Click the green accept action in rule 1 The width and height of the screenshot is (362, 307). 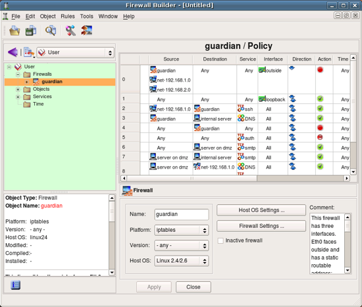(320, 99)
